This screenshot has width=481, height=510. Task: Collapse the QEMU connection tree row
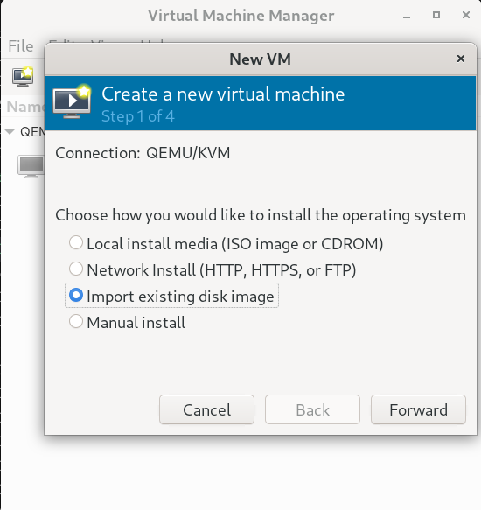click(x=10, y=132)
